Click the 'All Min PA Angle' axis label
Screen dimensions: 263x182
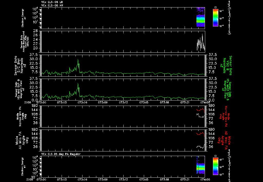22,140
